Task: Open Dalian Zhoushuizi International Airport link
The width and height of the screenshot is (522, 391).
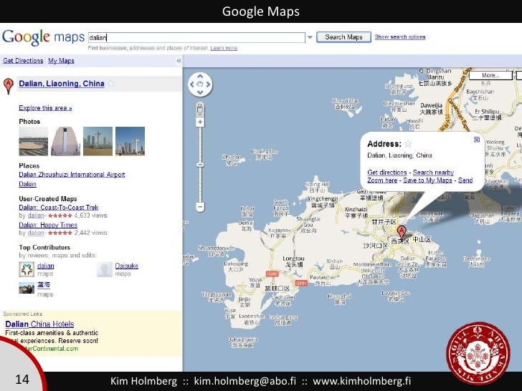Action: coord(72,175)
